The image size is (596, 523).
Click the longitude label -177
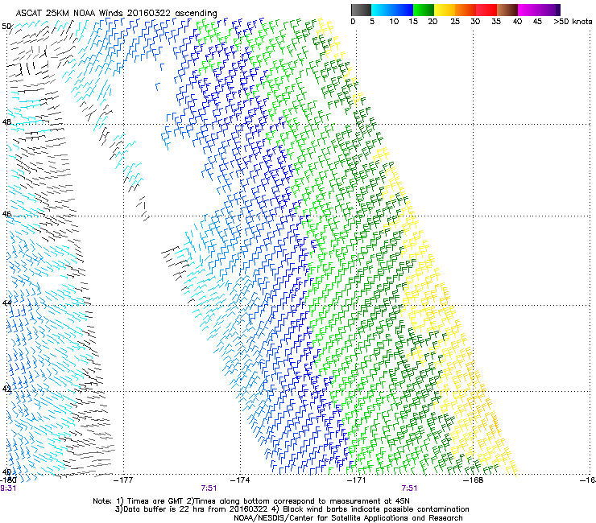(123, 480)
